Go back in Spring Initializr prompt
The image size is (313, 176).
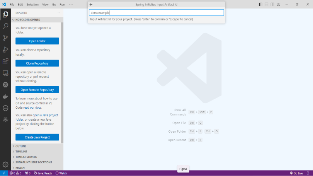(91, 4)
